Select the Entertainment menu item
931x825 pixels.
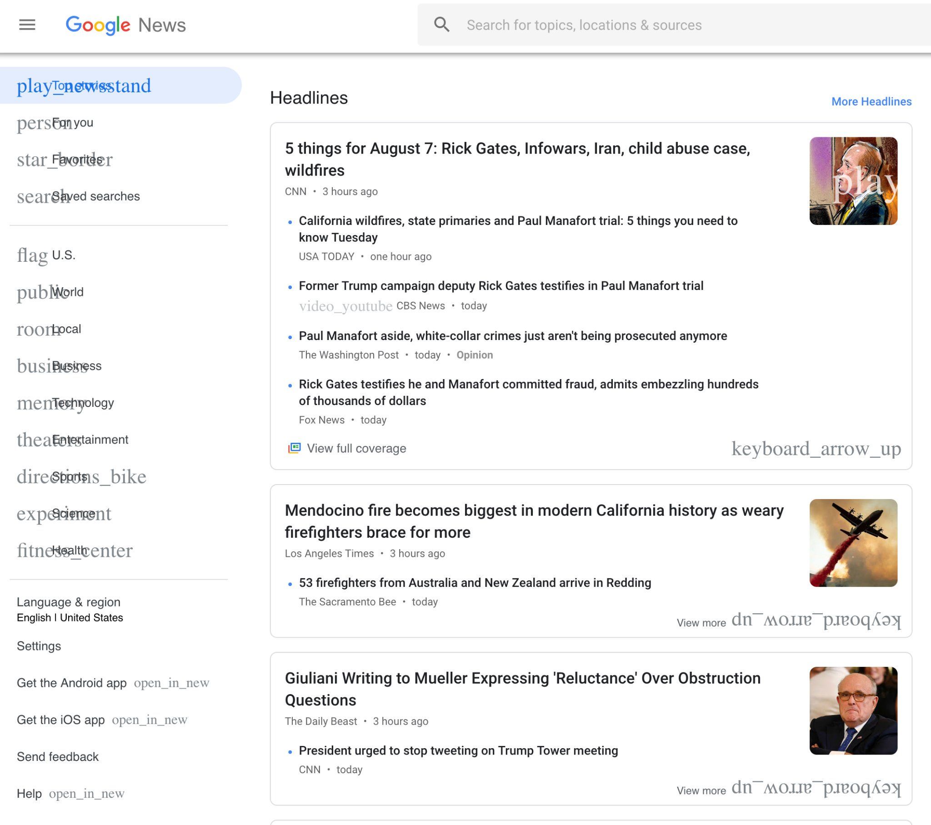coord(90,440)
